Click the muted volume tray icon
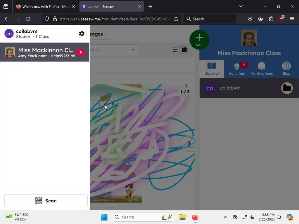 pos(252,217)
